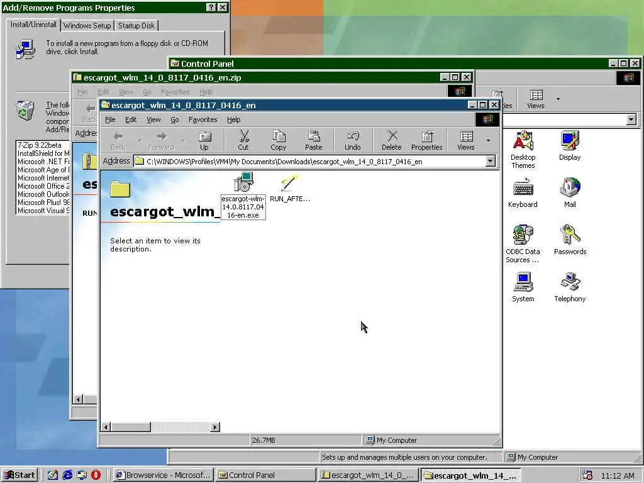Click Views icon in Control Panel window
The height and width of the screenshot is (483, 644).
click(x=536, y=99)
